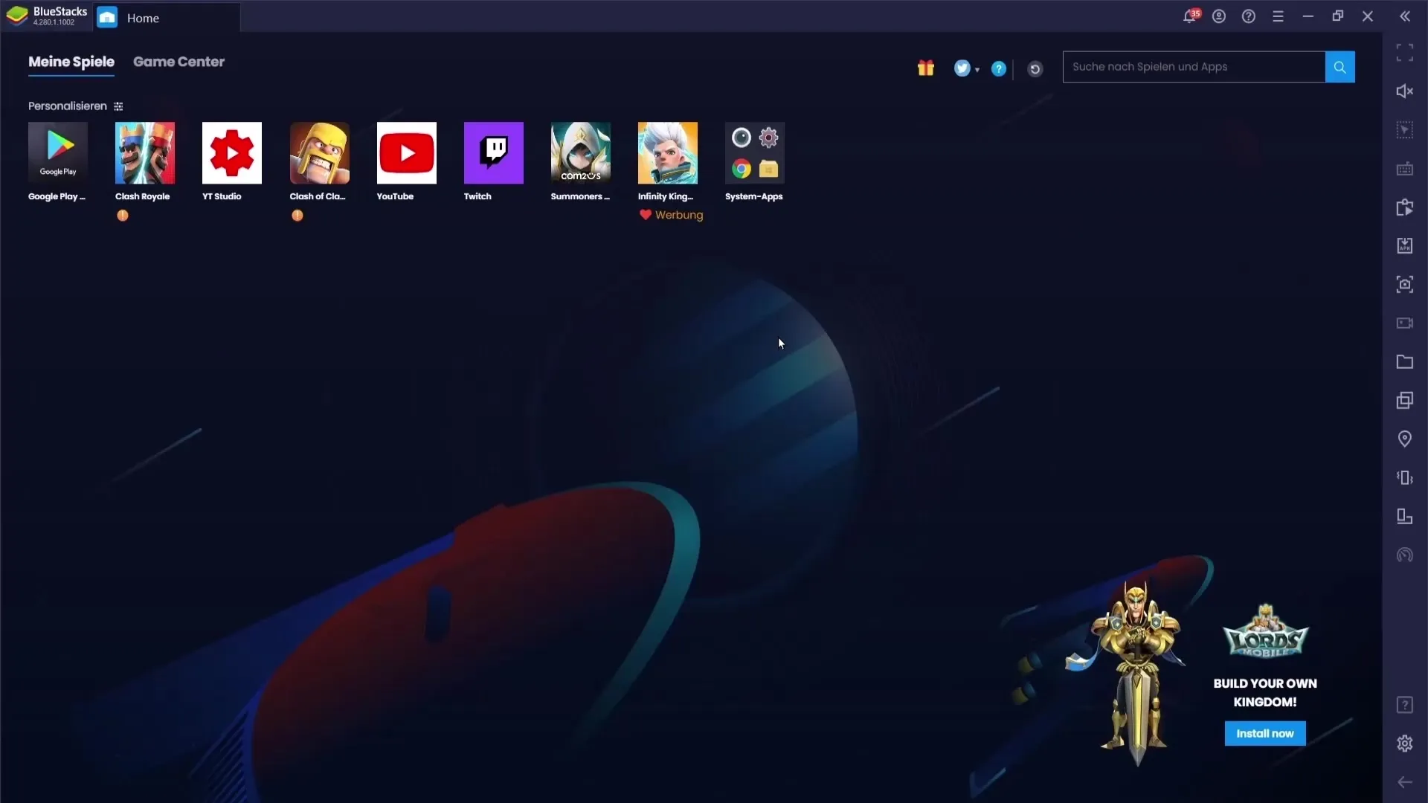Click the Werbung label under Infinity Kingdom
The height and width of the screenshot is (803, 1428).
[x=678, y=215]
